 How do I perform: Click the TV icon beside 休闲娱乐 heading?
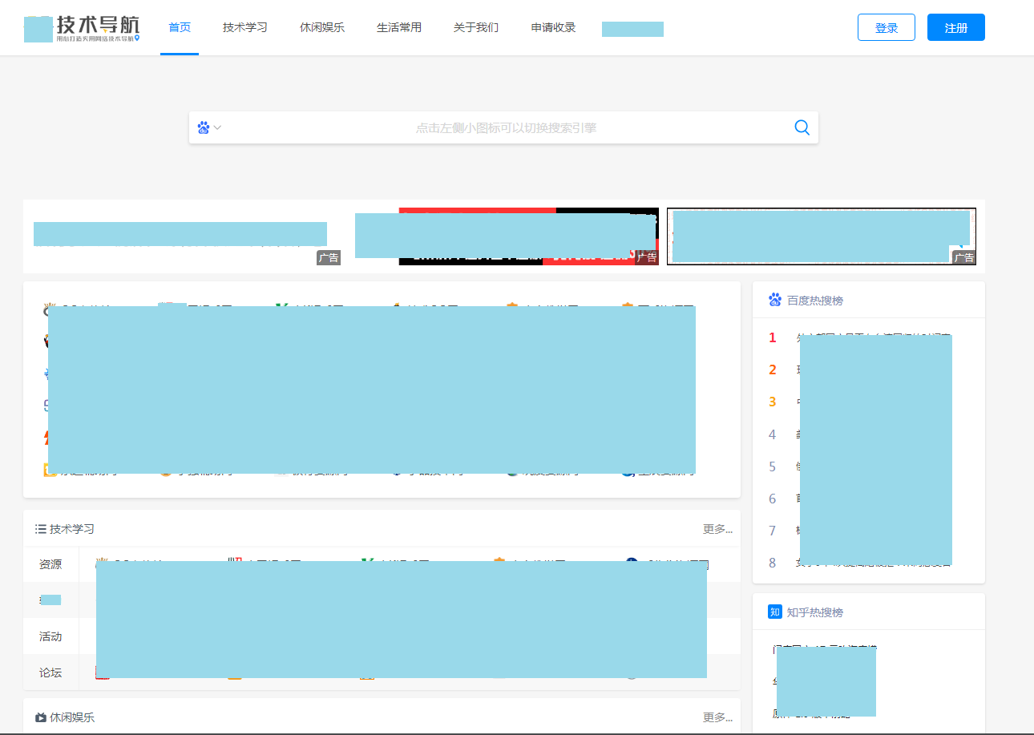(40, 717)
